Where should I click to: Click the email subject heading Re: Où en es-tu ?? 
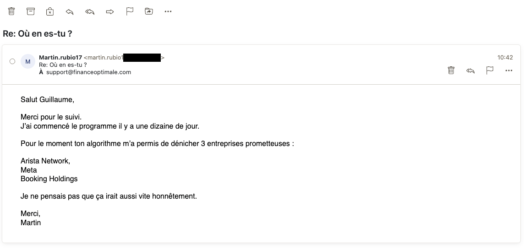38,34
